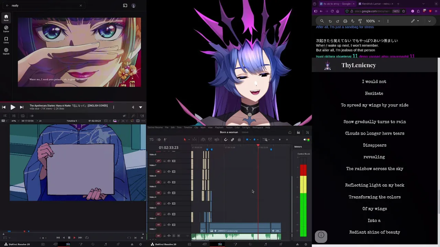This screenshot has width=440, height=247.
Task: Switch to 'its ok to envy' browser tab
Action: tap(338, 4)
